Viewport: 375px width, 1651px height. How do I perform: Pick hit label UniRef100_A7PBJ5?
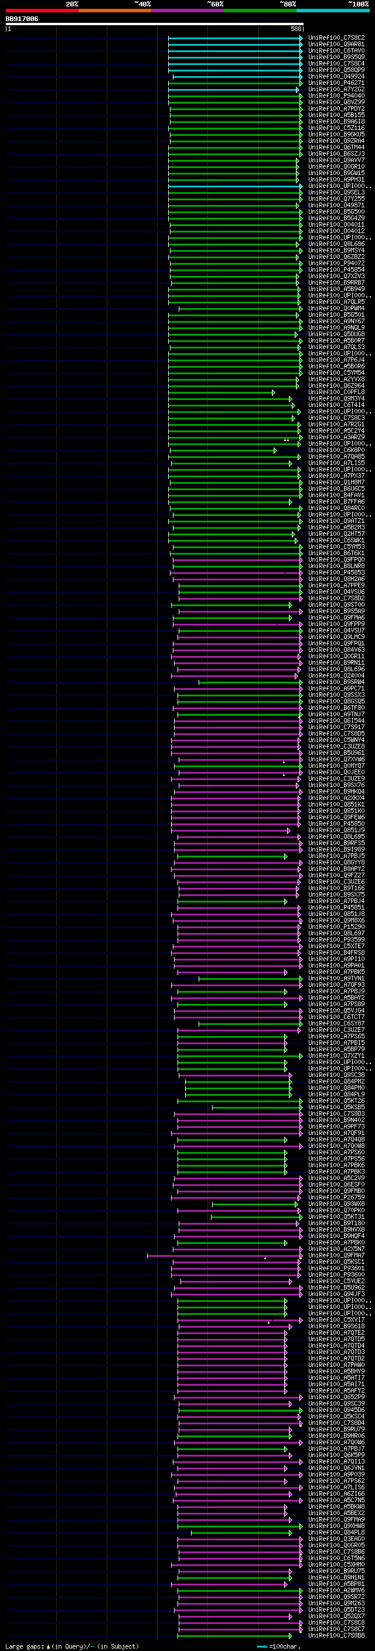(x=336, y=856)
